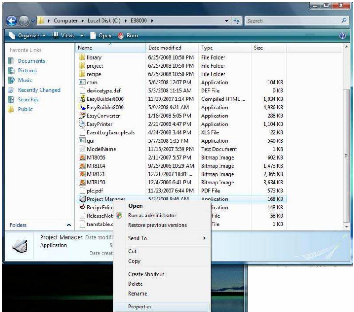Click Burn in the toolbar

[x=128, y=36]
